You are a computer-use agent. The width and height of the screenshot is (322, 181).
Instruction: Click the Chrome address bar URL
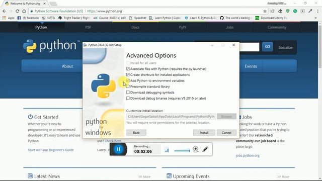coord(105,11)
